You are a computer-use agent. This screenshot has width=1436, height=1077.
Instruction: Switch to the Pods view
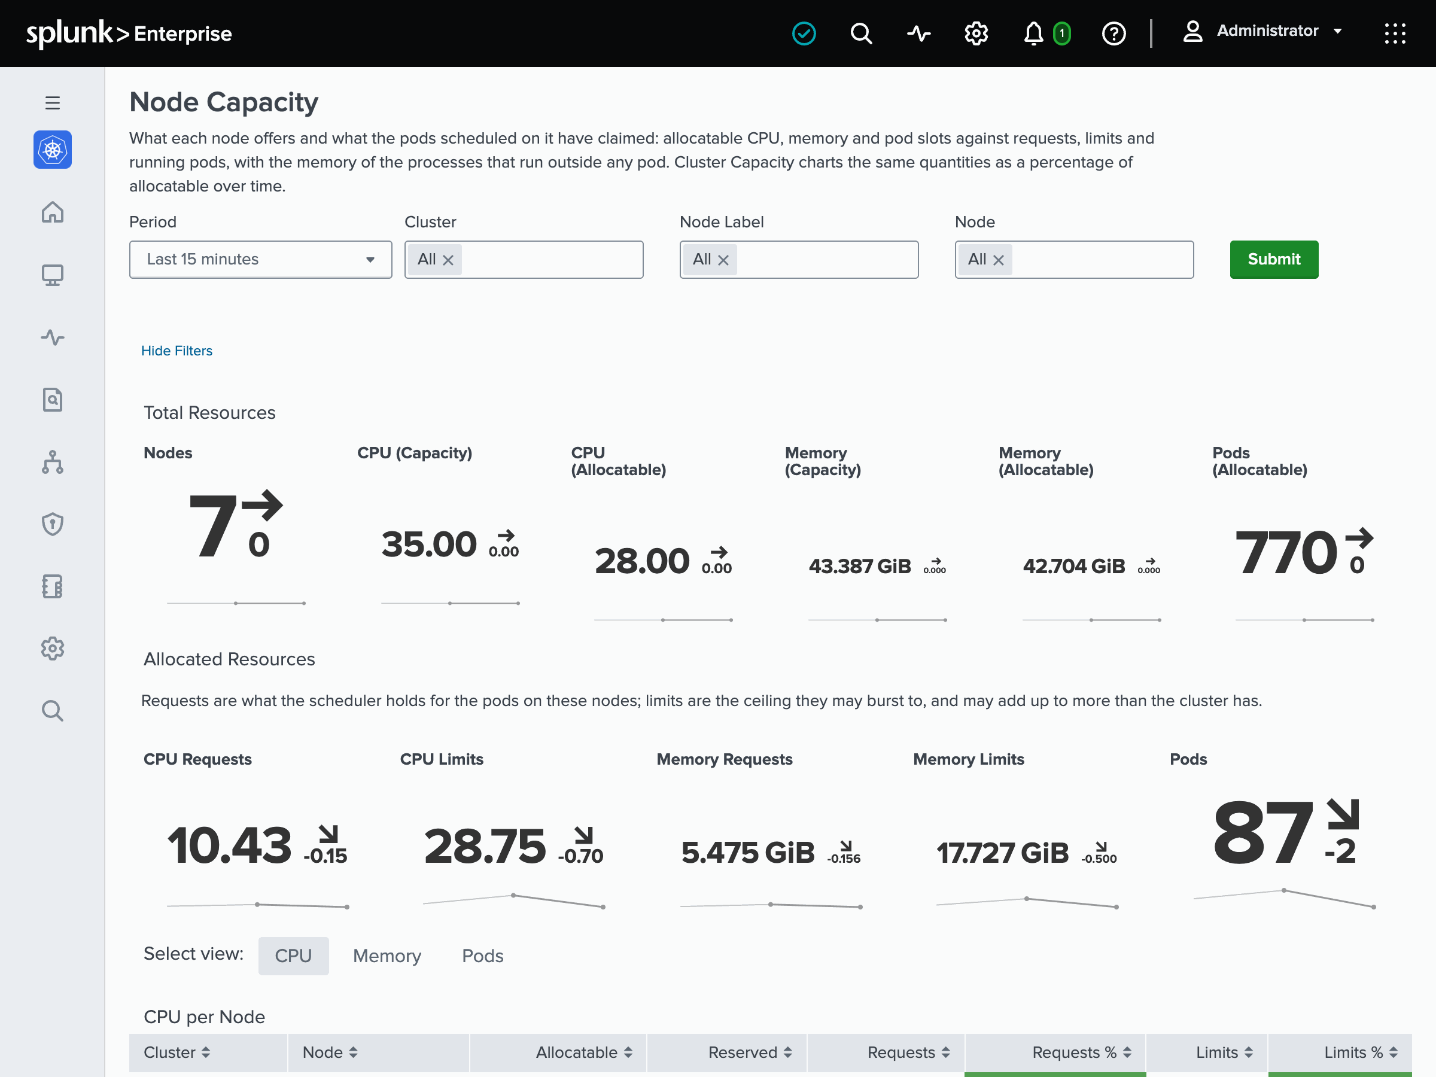[482, 956]
